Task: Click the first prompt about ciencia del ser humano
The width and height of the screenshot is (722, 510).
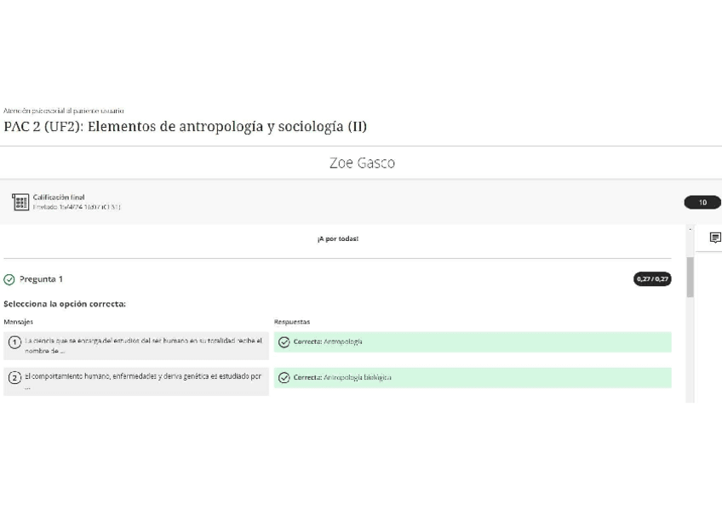Action: tap(143, 345)
